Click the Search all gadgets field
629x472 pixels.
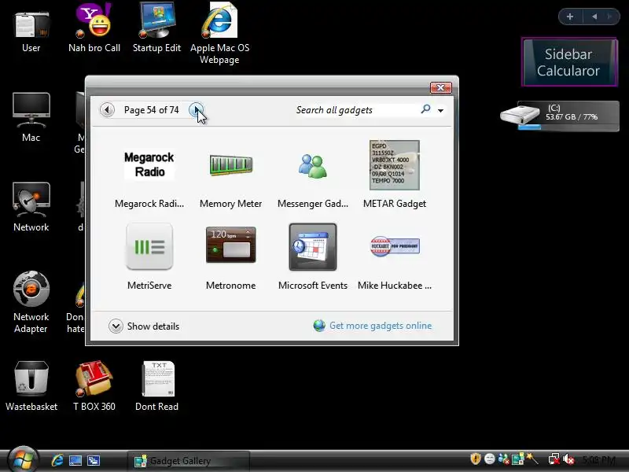(x=355, y=110)
